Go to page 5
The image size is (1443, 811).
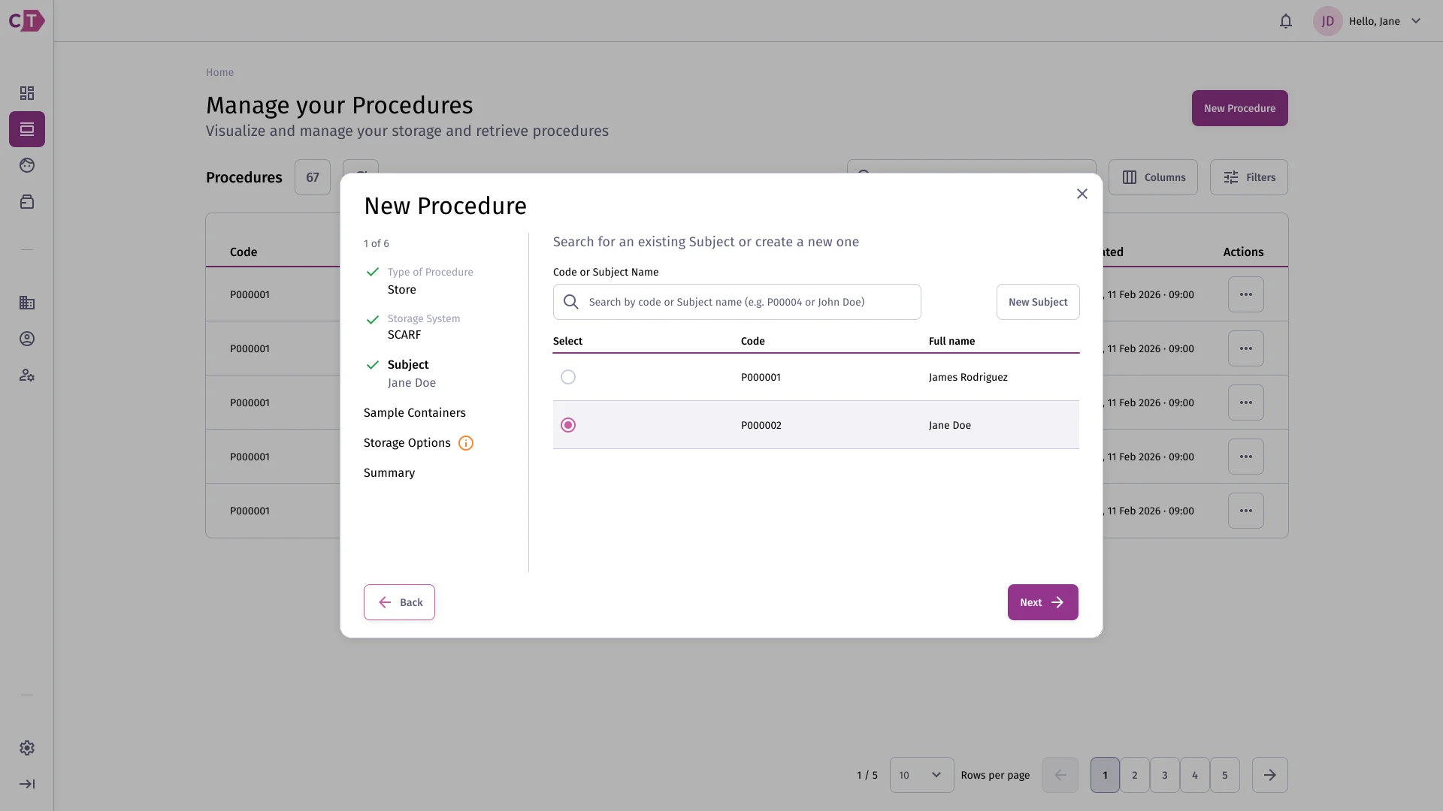(1225, 775)
